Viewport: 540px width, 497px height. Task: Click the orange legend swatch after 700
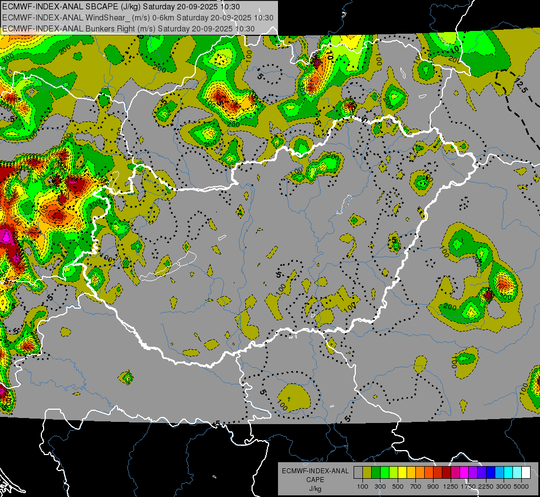(420, 473)
